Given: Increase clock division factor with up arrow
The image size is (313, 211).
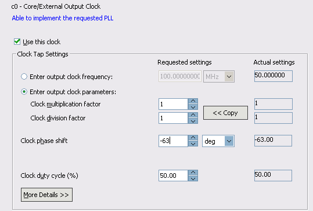Looking at the screenshot, I should pyautogui.click(x=193, y=115).
